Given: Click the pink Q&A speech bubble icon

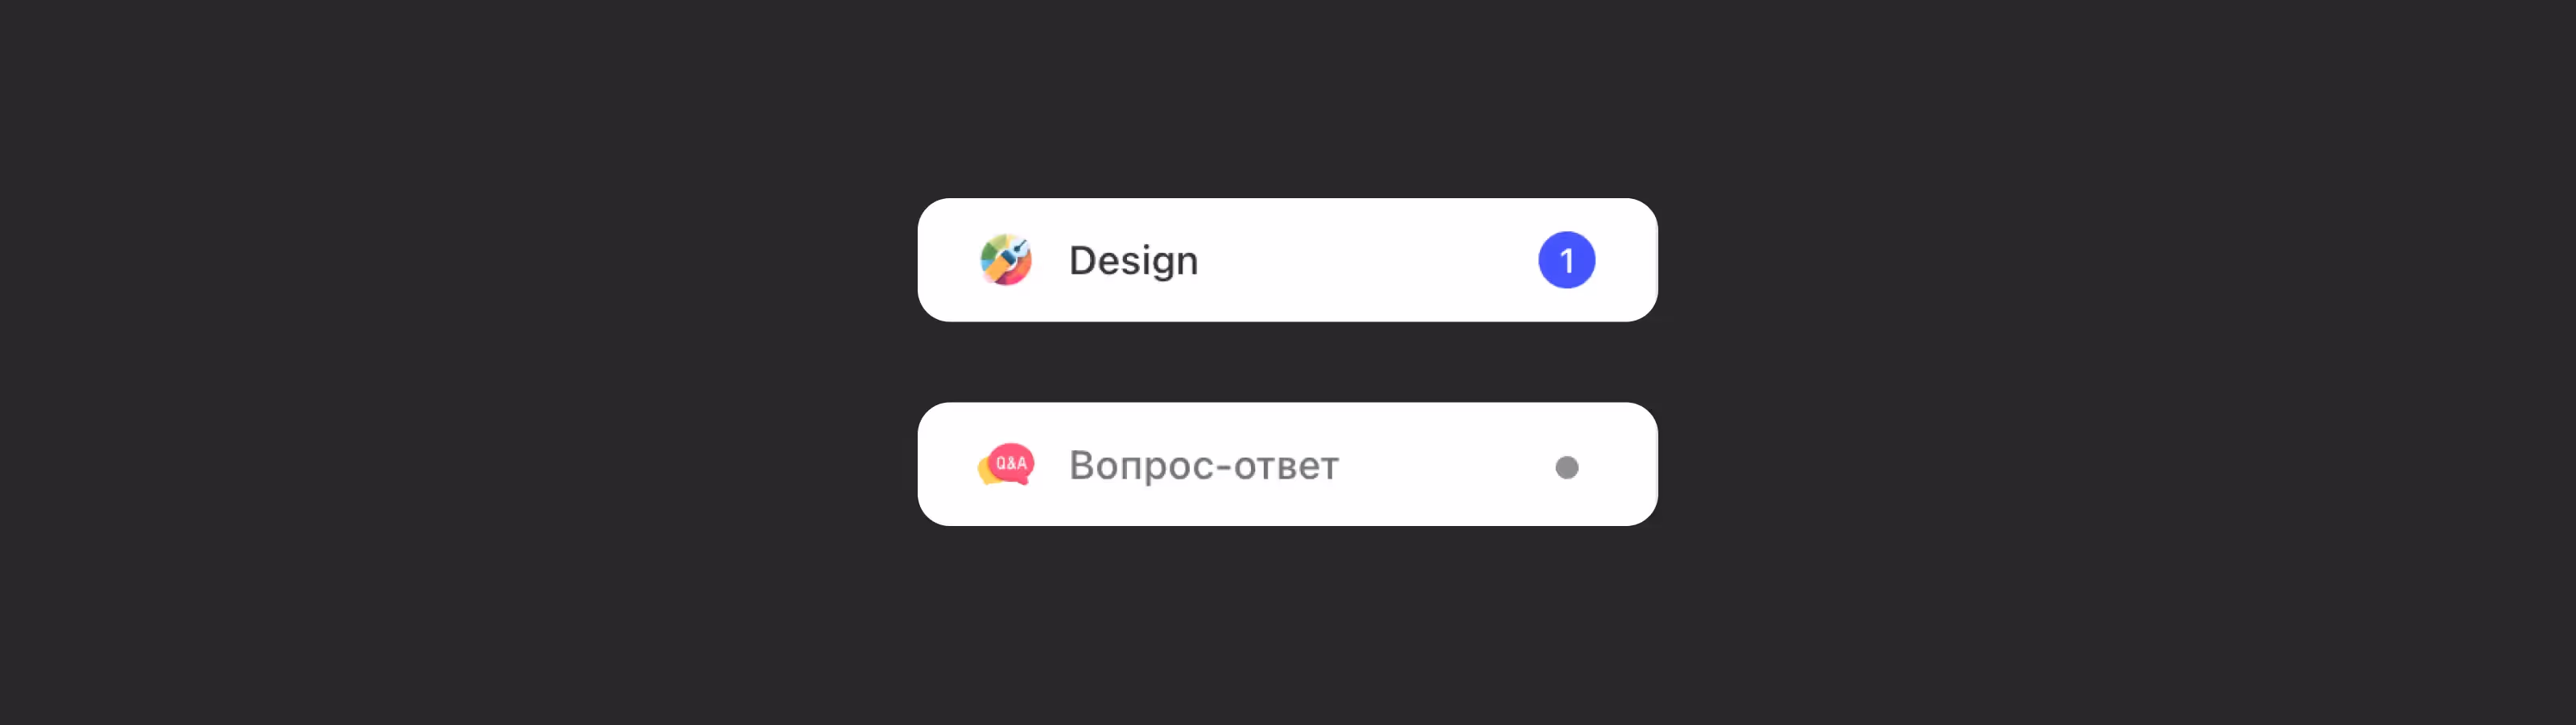Looking at the screenshot, I should [1006, 465].
